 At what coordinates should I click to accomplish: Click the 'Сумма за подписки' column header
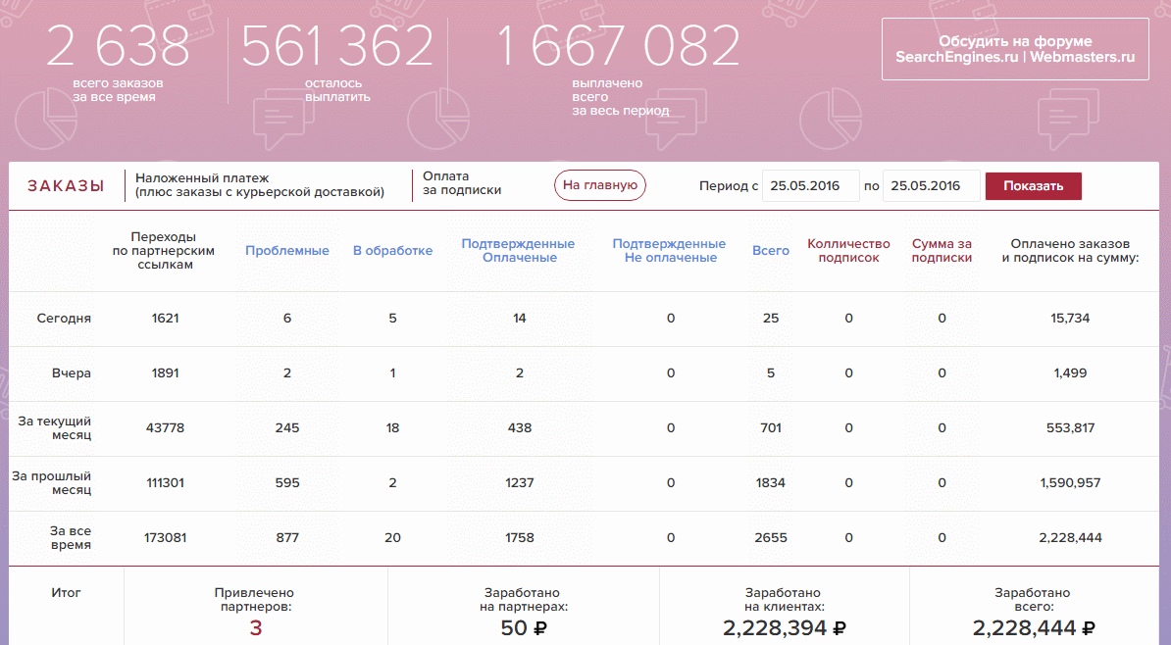(x=942, y=250)
